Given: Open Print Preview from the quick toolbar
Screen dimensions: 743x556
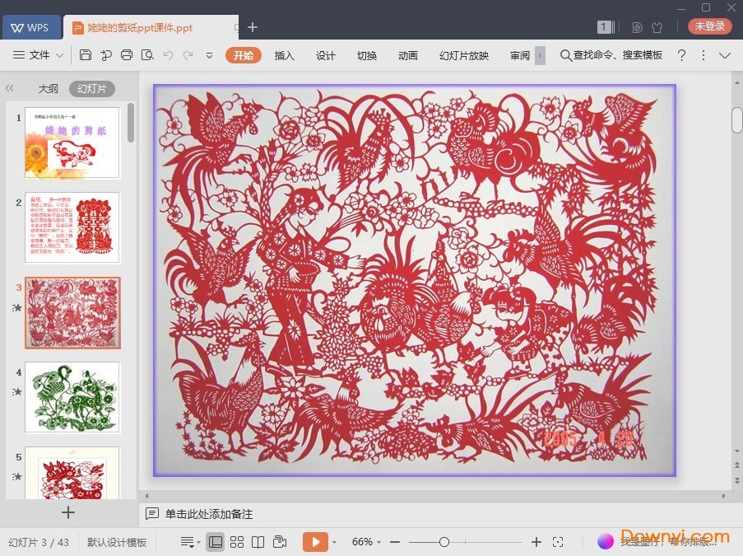Looking at the screenshot, I should pyautogui.click(x=147, y=55).
